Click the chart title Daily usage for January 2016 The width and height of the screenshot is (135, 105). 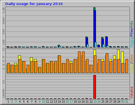click(34, 4)
